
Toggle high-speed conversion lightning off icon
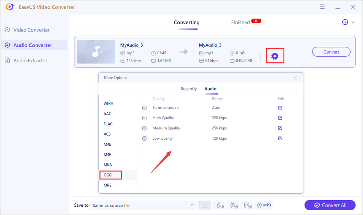click(220, 205)
